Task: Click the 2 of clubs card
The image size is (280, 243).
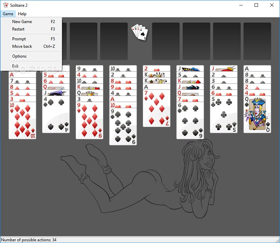Action: [x=123, y=75]
